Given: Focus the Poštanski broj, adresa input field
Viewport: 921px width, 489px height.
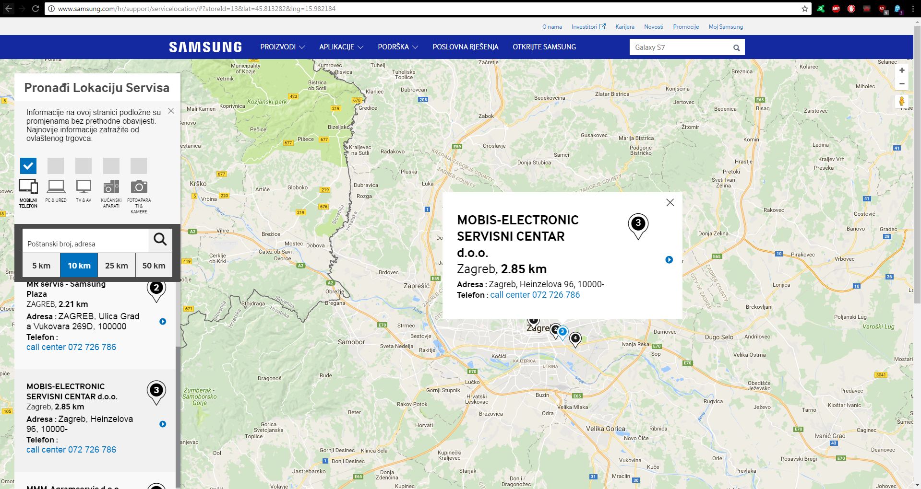Looking at the screenshot, I should 85,241.
